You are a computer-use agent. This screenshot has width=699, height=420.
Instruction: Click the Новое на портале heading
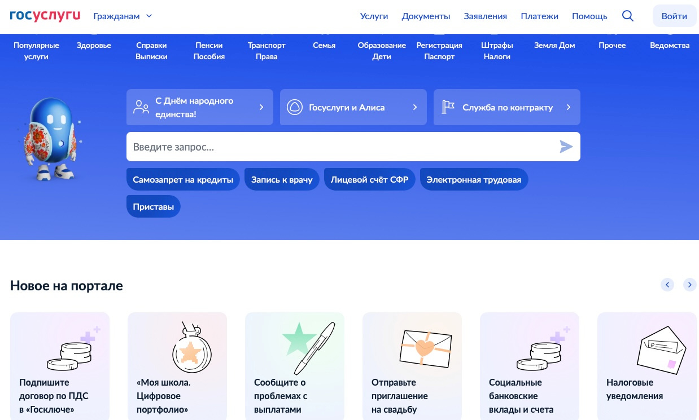tap(67, 285)
